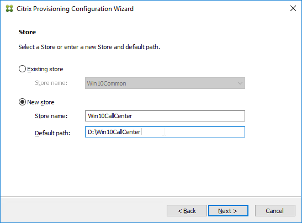This screenshot has width=302, height=223.
Task: Close the Configuration Wizard window
Action: pos(293,8)
